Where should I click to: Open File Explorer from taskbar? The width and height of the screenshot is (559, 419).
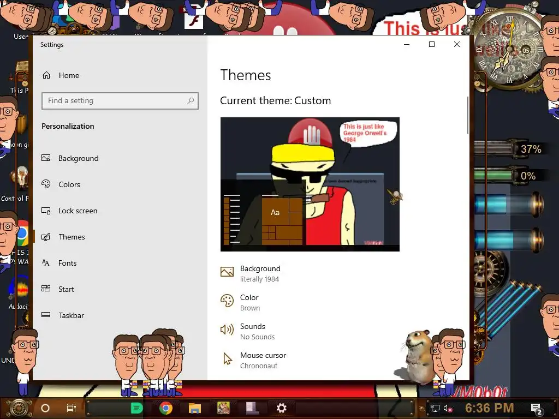coord(195,408)
